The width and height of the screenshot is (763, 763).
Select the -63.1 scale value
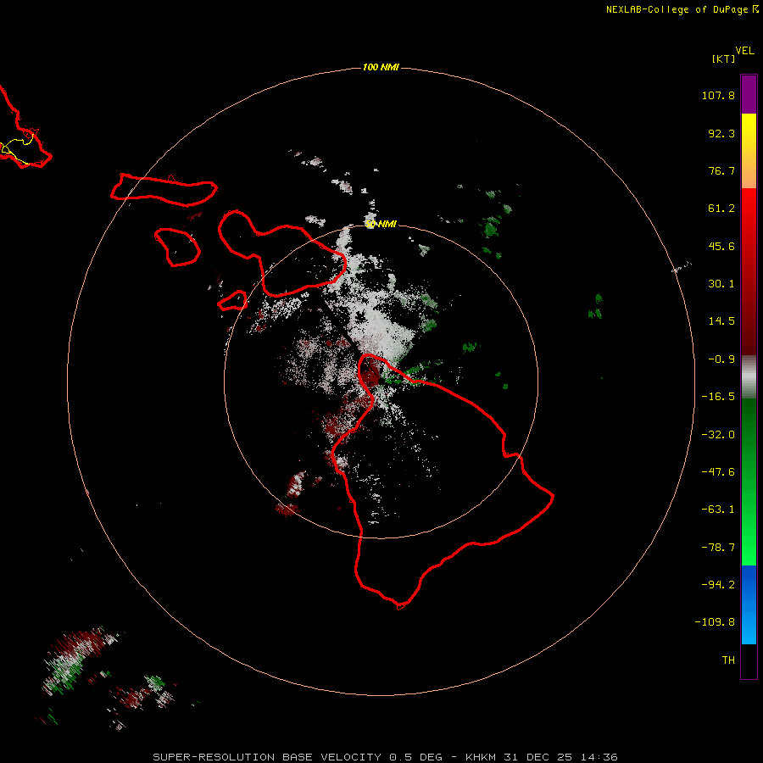click(718, 510)
